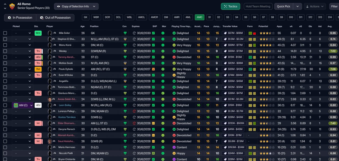The width and height of the screenshot is (339, 161).
Task: Click the up chevron beside the club badge
Action: (5, 4)
